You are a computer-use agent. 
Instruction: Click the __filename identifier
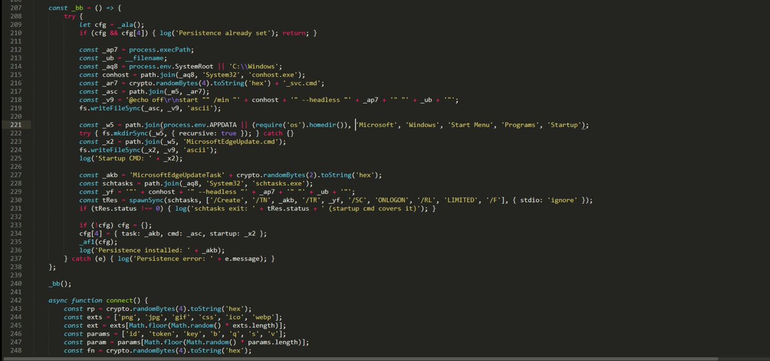pyautogui.click(x=146, y=58)
